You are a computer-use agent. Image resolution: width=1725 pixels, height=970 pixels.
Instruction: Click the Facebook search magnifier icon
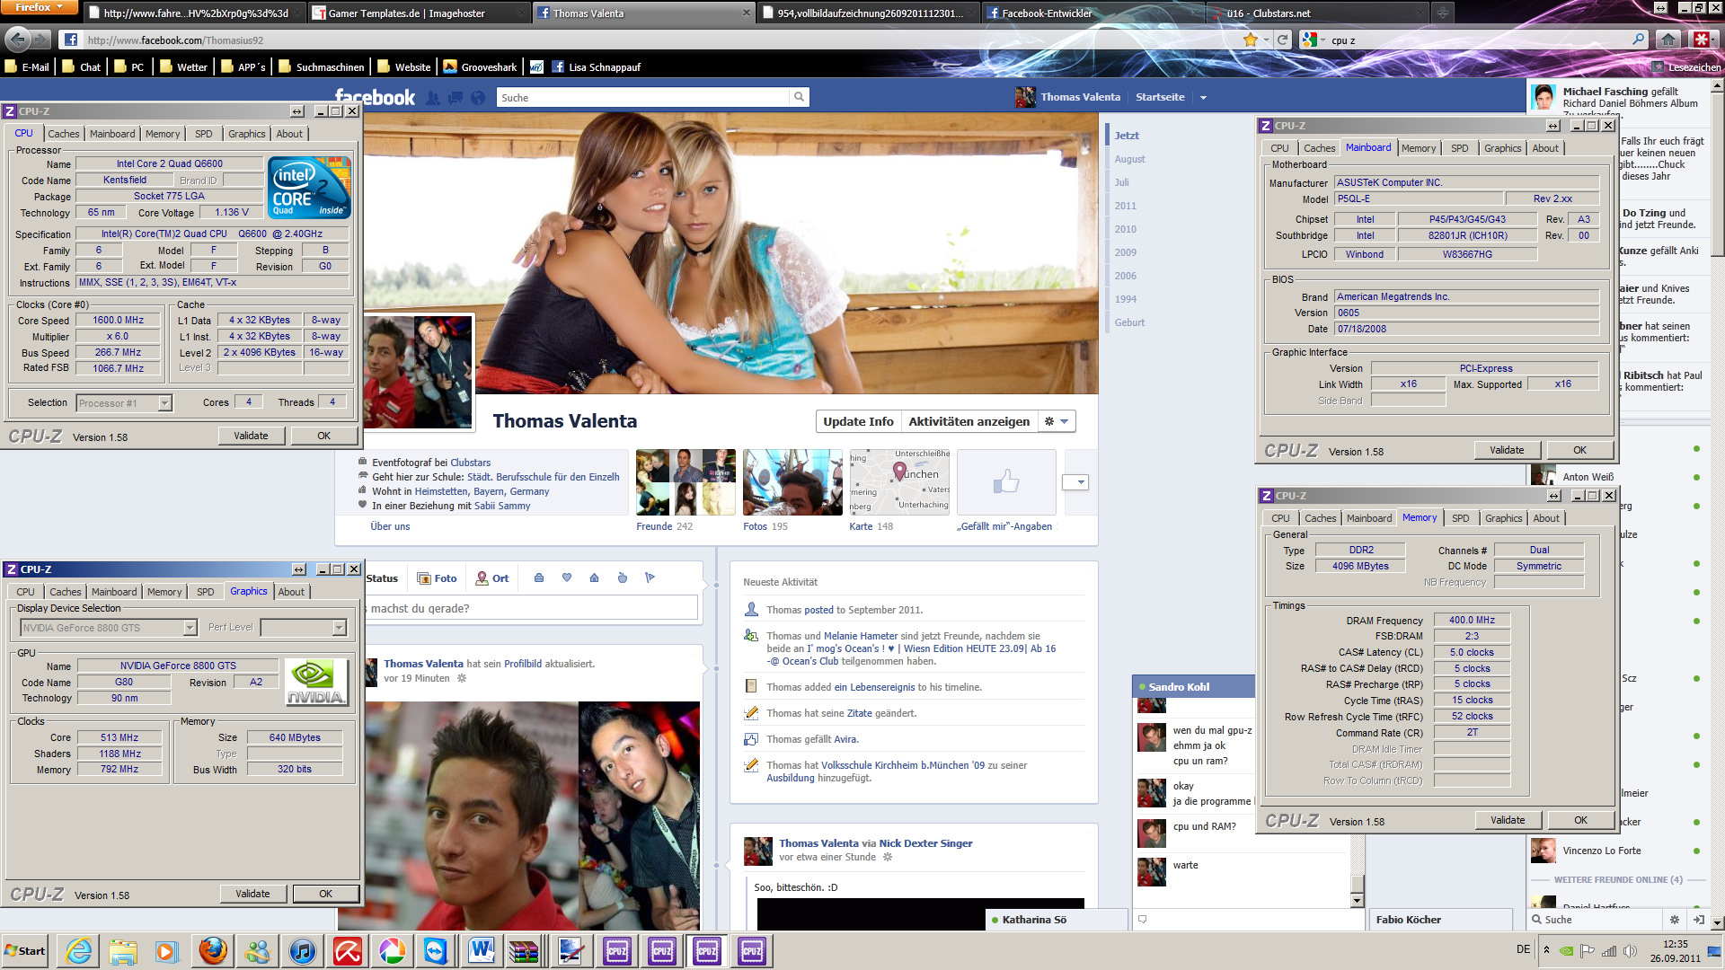(798, 97)
